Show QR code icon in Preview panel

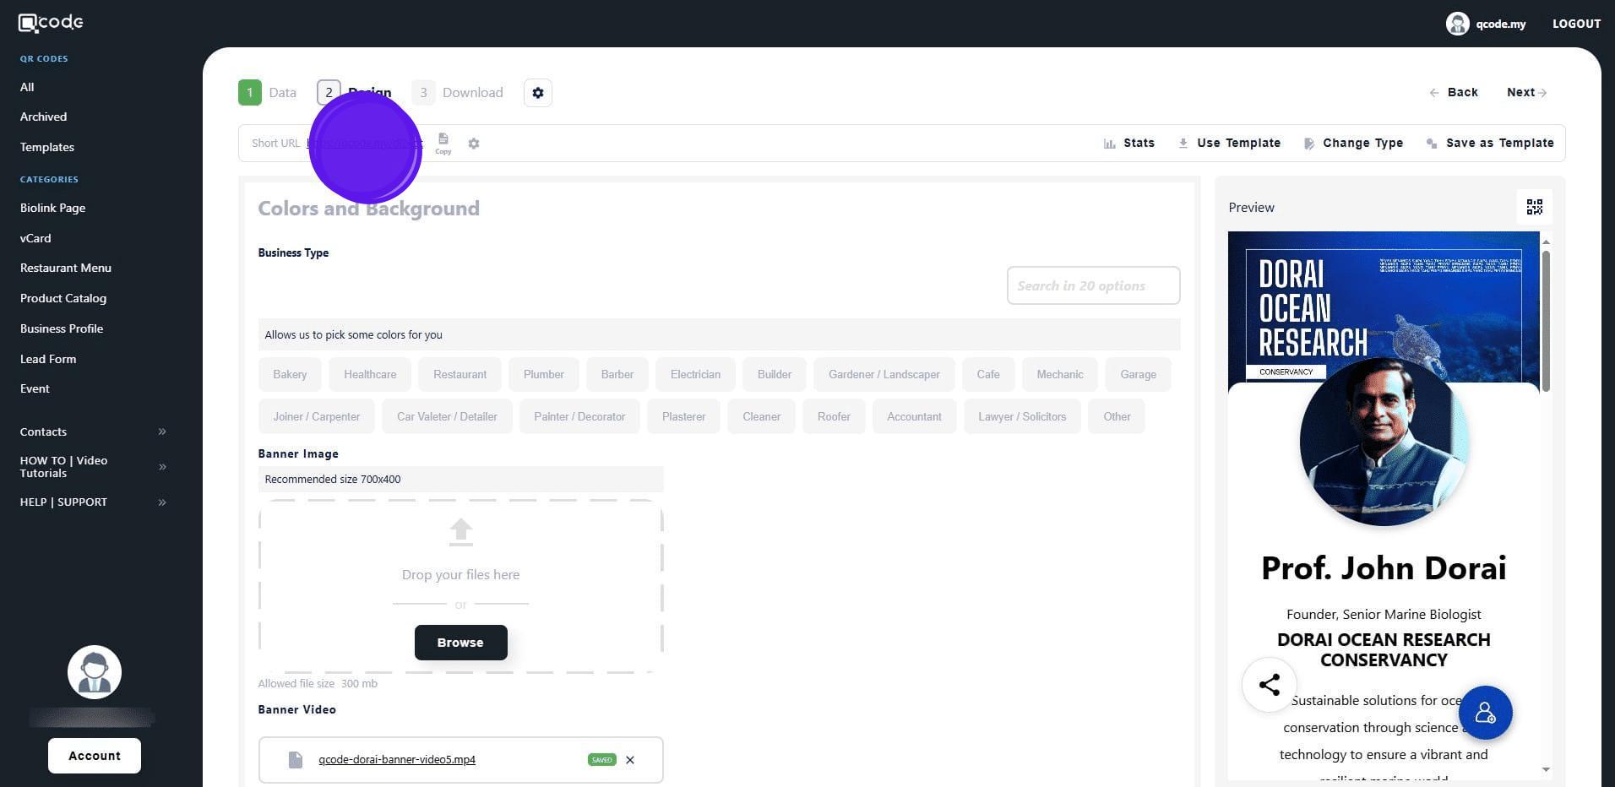click(x=1534, y=207)
